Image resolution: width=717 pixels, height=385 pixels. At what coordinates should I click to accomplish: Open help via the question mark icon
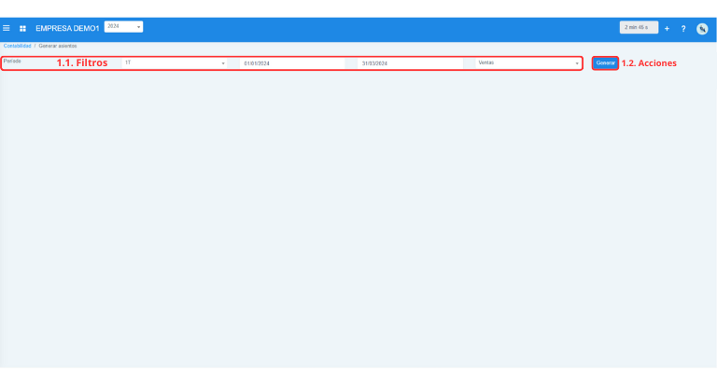tap(683, 28)
